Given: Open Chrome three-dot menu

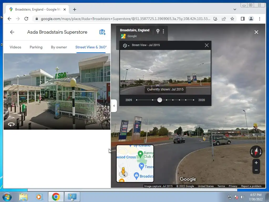Looking at the screenshot, I should (x=260, y=19).
